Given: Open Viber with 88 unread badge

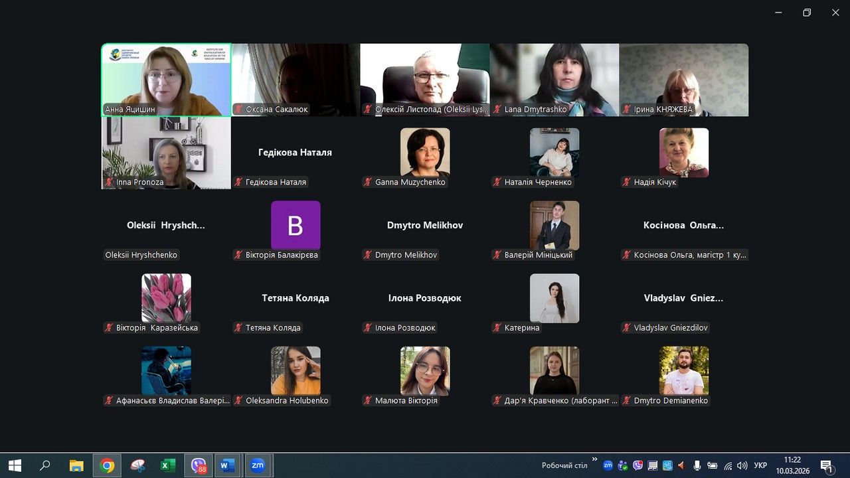Looking at the screenshot, I should [198, 465].
